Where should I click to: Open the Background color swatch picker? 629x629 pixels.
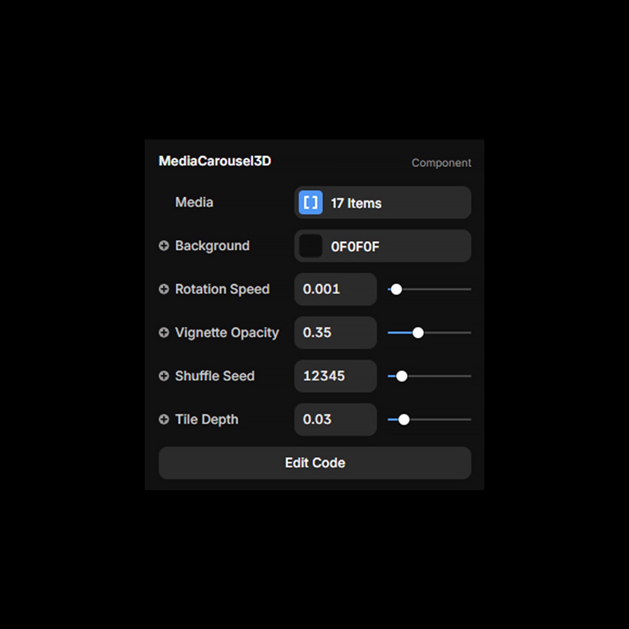[310, 246]
